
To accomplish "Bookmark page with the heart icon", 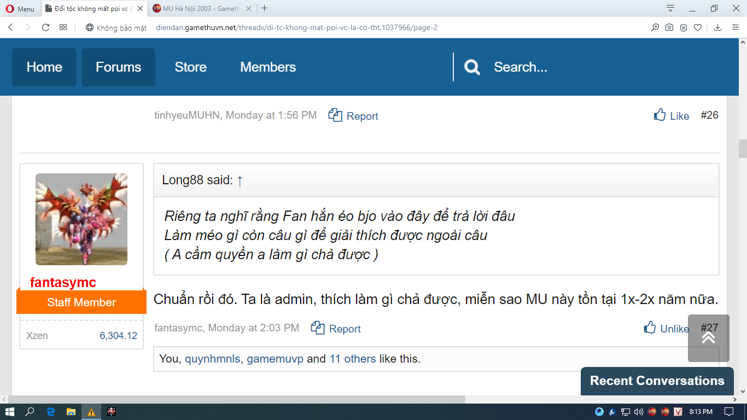I will pyautogui.click(x=698, y=27).
